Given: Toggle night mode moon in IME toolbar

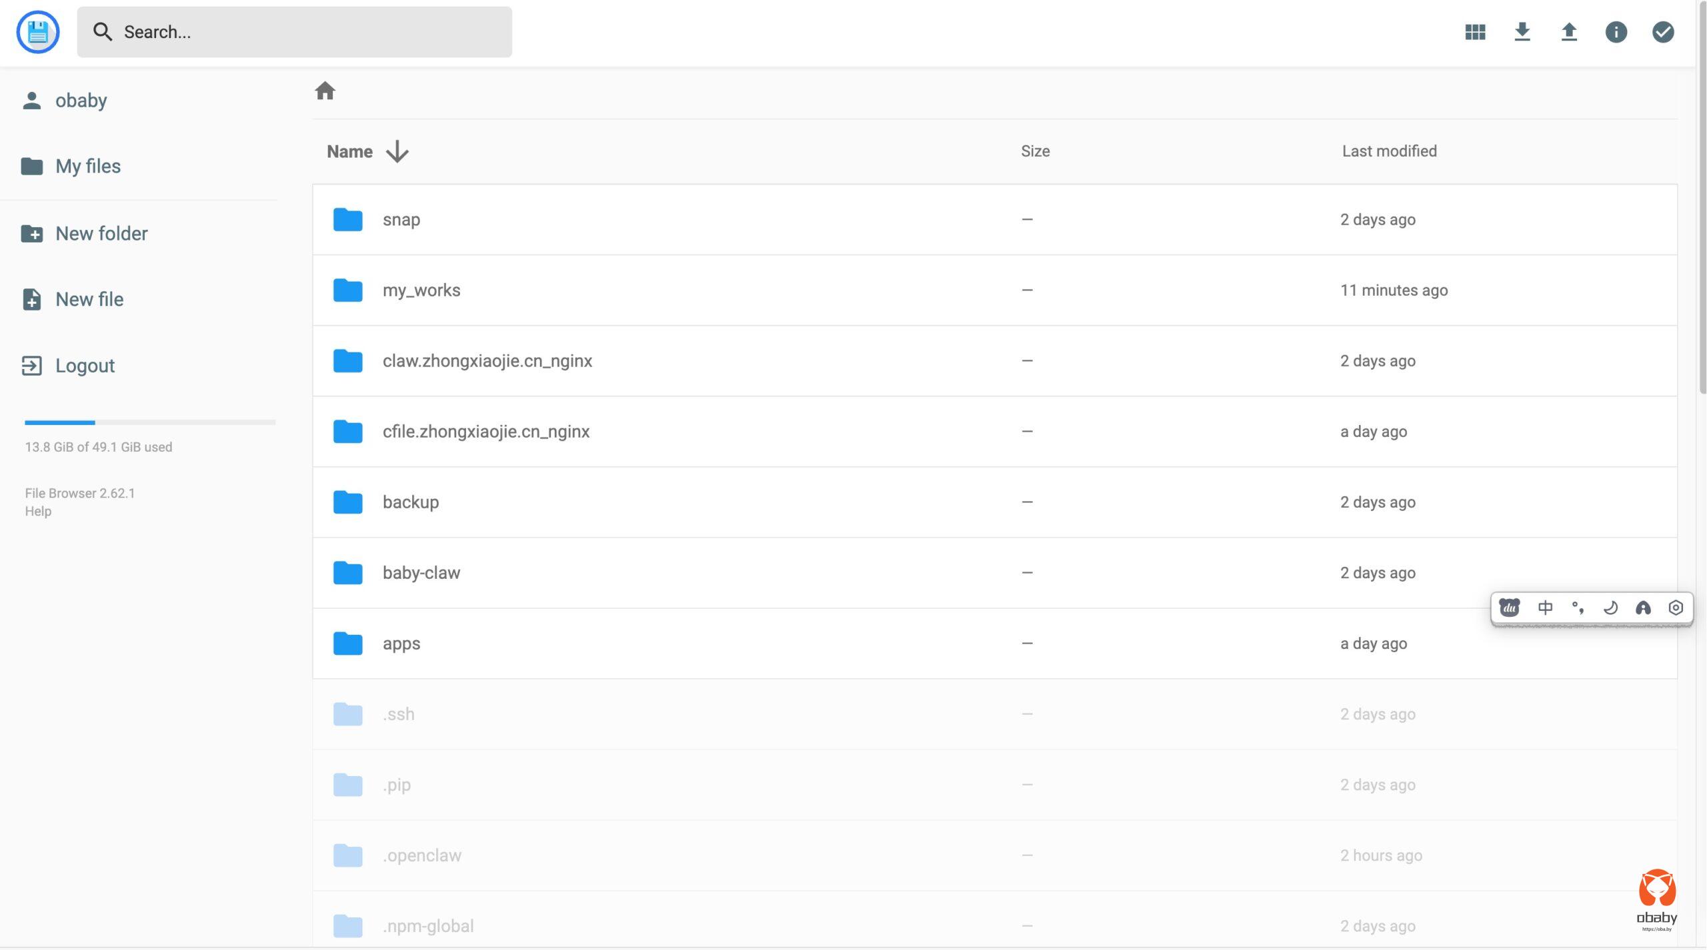Looking at the screenshot, I should [x=1610, y=608].
